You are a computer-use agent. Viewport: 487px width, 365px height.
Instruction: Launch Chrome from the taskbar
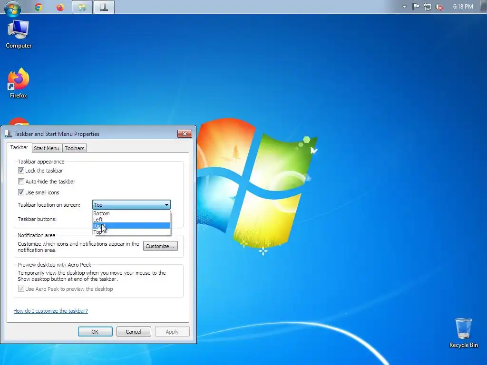pos(39,7)
